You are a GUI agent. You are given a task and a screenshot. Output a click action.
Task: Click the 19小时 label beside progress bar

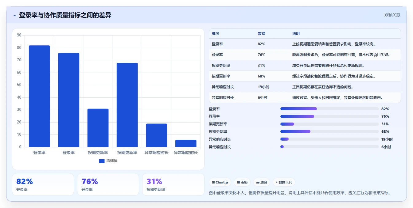click(387, 139)
